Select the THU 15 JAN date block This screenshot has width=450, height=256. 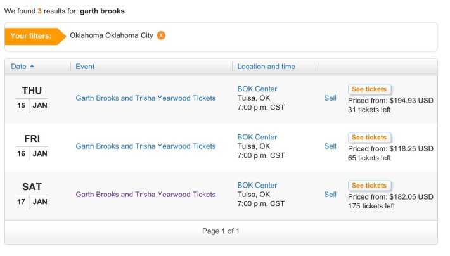[x=32, y=98]
